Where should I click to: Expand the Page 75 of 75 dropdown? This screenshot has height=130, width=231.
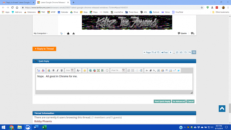point(152,52)
